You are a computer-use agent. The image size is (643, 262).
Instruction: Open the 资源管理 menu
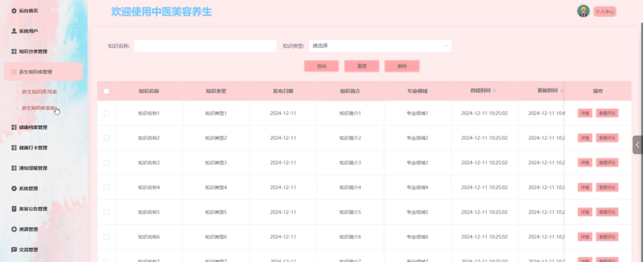pos(44,229)
